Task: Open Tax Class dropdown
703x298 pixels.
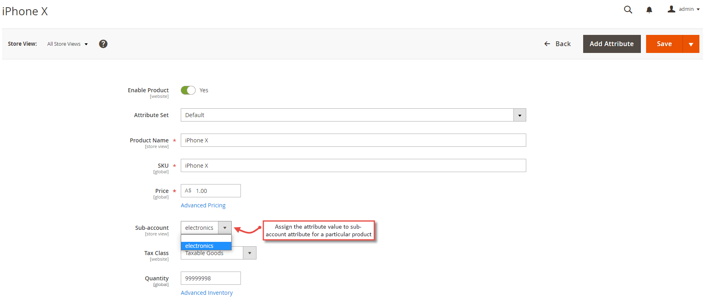Action: [x=218, y=253]
